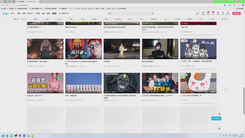
Task: Open the 王力宏 人生歌单 video thumbnail
Action: point(160,83)
